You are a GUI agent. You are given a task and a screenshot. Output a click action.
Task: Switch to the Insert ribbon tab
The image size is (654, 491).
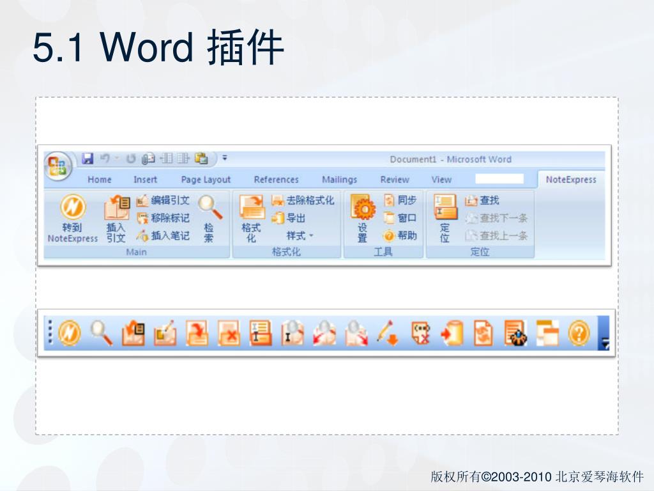[145, 180]
